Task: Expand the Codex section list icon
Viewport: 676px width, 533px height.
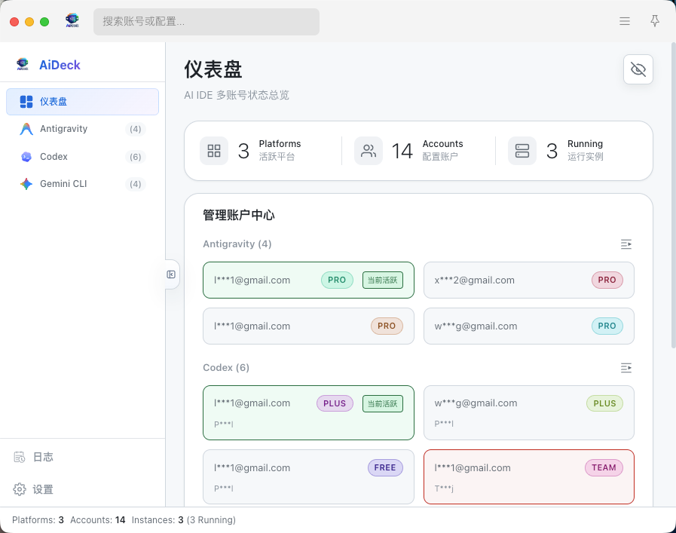Action: (x=626, y=368)
